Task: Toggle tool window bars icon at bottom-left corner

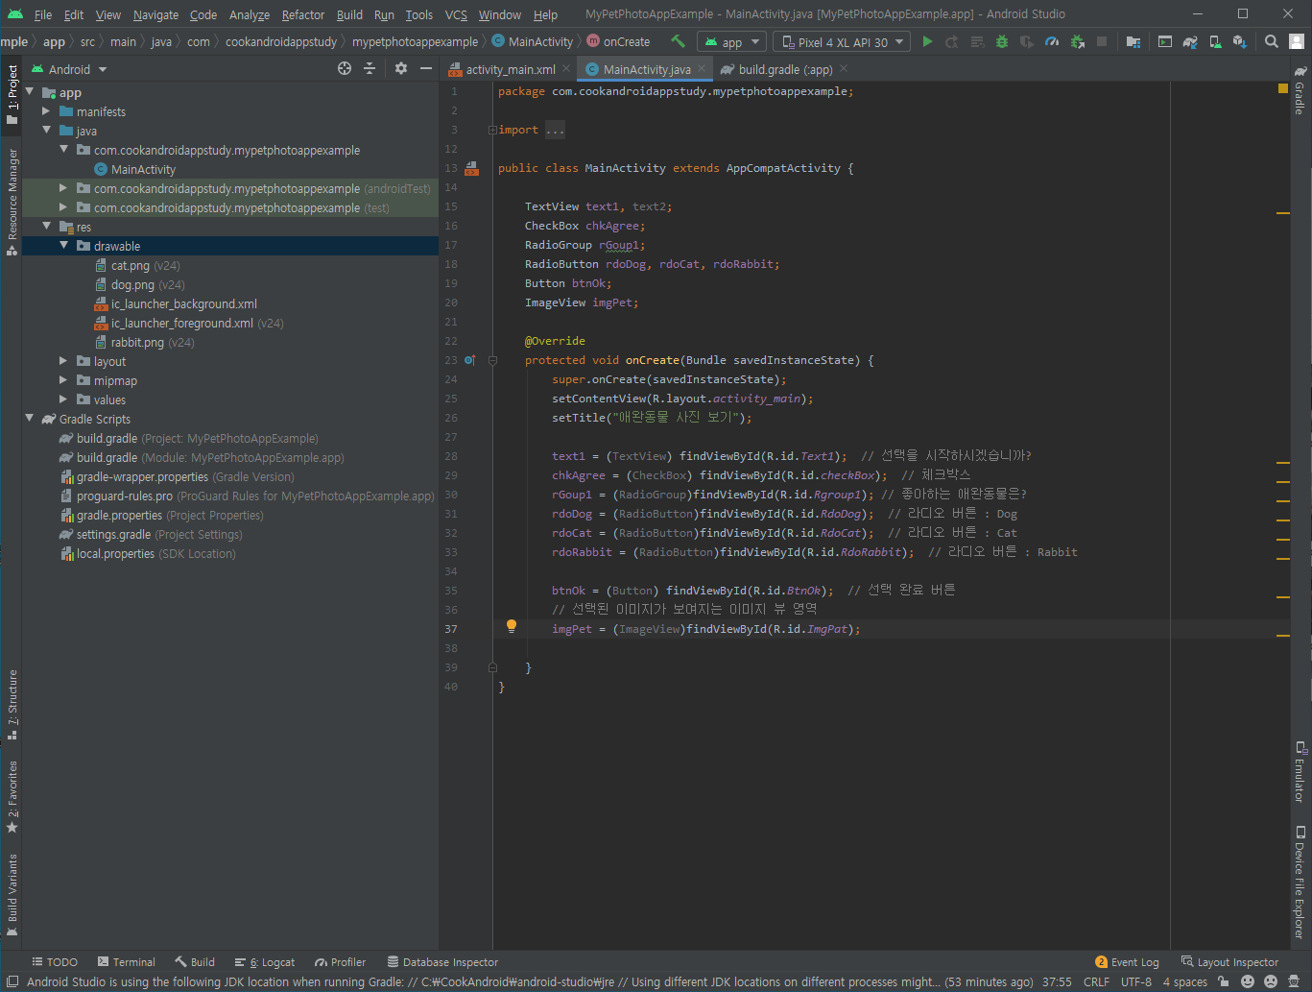Action: coord(12,981)
